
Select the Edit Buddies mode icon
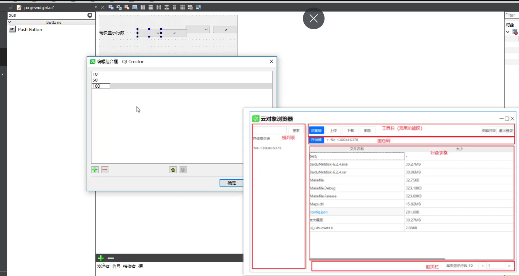(127, 7)
